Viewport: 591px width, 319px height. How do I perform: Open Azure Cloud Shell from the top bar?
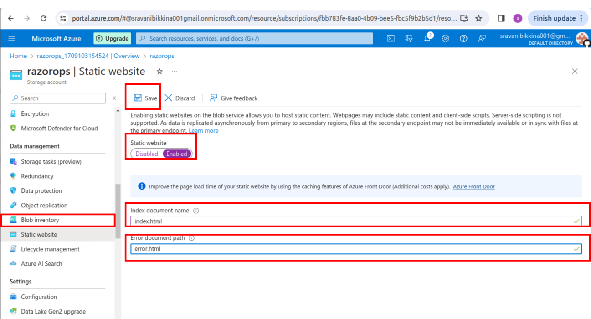391,38
